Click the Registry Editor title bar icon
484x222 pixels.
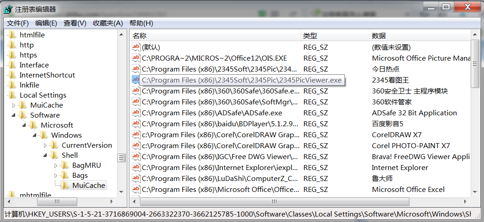pos(8,9)
